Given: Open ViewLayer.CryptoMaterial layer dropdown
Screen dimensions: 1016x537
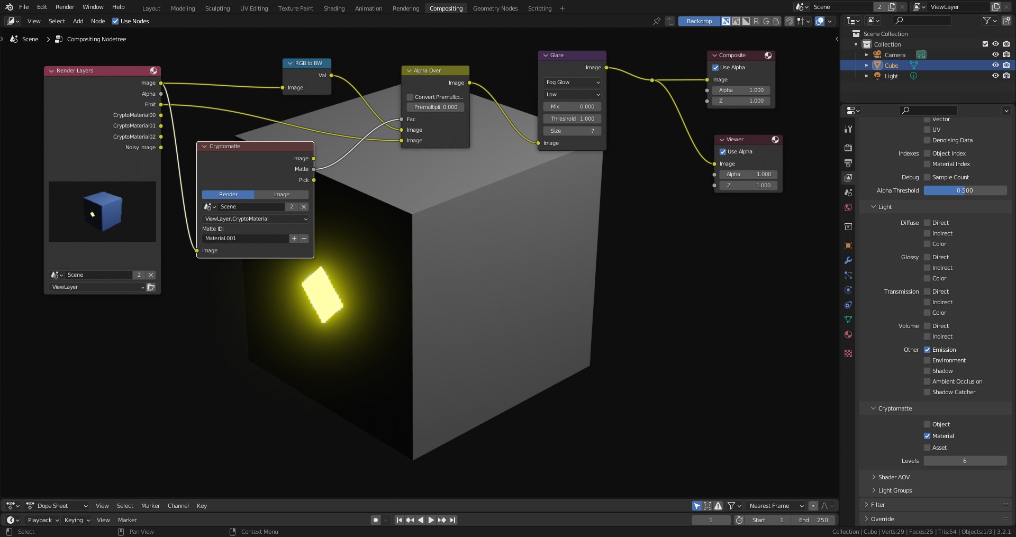Looking at the screenshot, I should 256,219.
